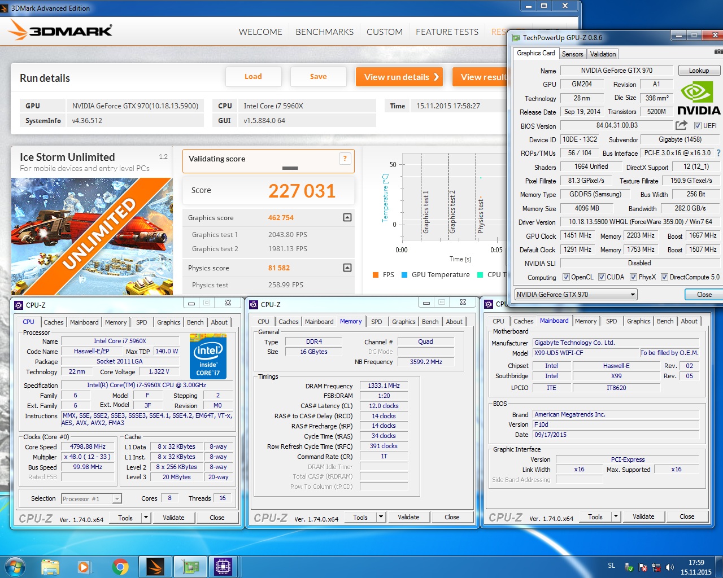Click the Action Center flag tray icon
The width and height of the screenshot is (723, 578).
tap(642, 567)
